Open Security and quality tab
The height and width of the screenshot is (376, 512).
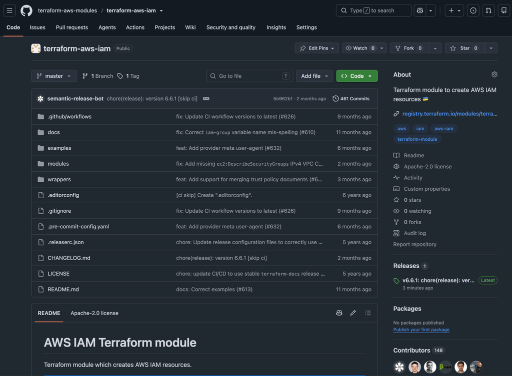click(231, 27)
